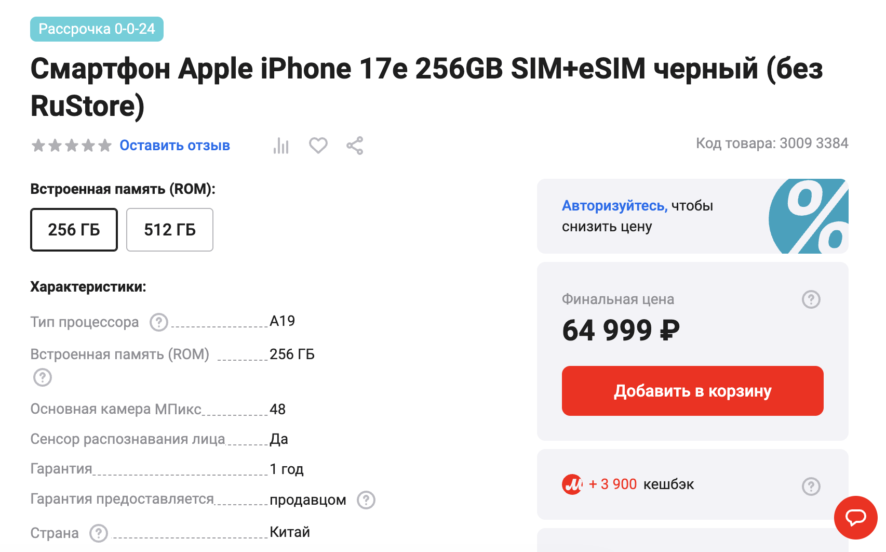Click Оставить отзыв link
Screen dimensions: 886x552
tap(174, 146)
